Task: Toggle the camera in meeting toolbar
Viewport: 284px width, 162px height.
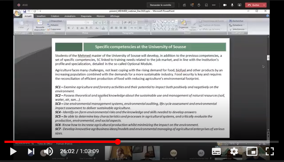Action: pyautogui.click(x=225, y=5)
